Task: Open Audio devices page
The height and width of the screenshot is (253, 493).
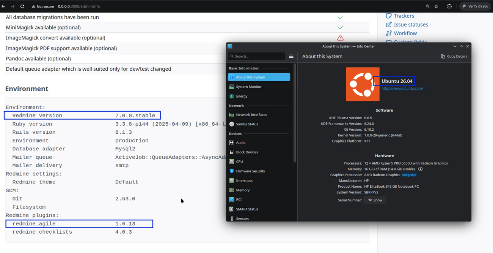Action: (x=259, y=142)
